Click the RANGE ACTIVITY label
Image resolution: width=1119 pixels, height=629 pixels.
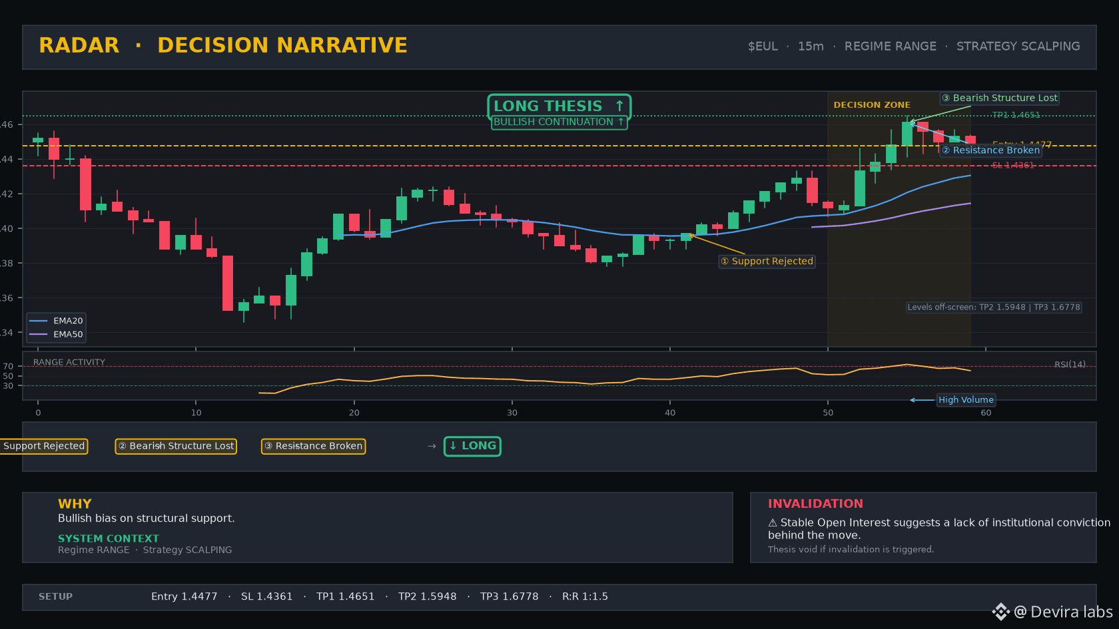point(69,363)
